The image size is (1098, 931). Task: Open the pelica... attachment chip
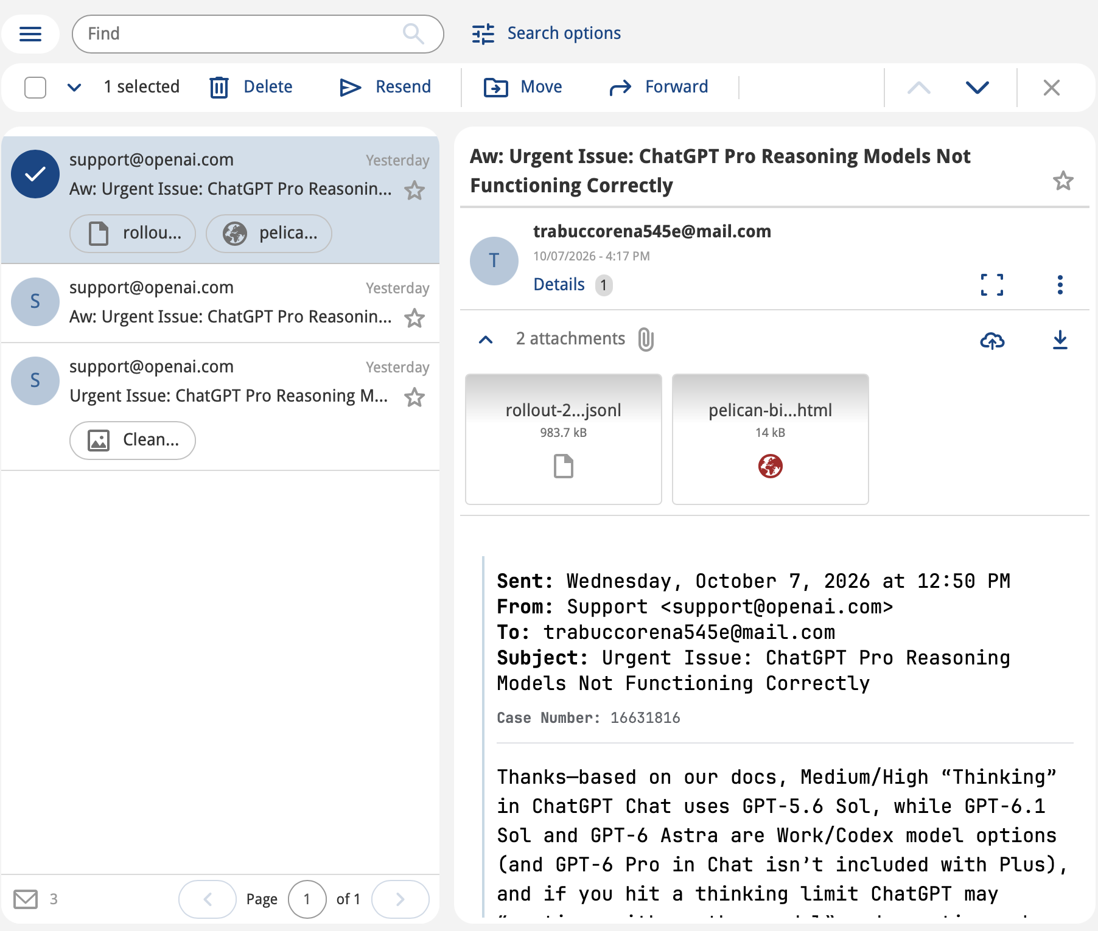pyautogui.click(x=269, y=233)
